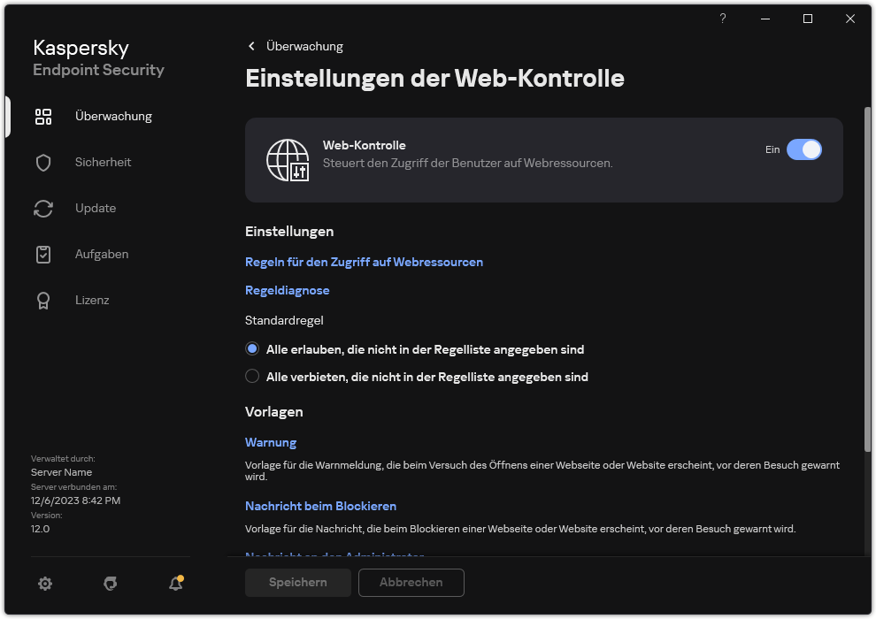Open 'Regeln für den Zugriff auf Webressourcen'

[364, 262]
